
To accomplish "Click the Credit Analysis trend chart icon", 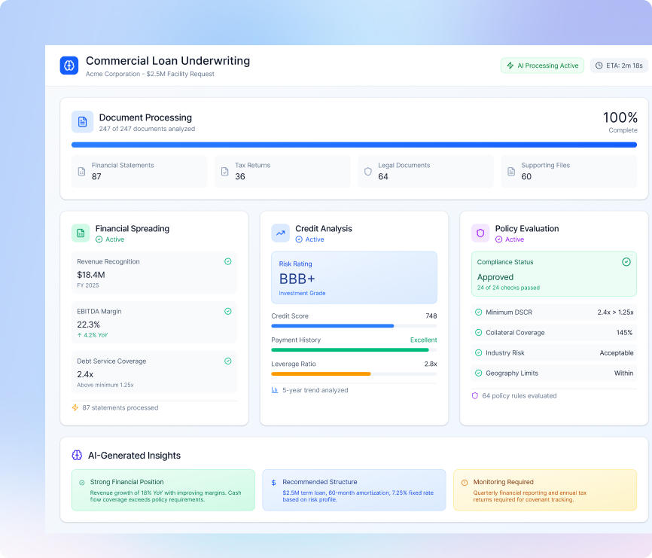I will [281, 233].
